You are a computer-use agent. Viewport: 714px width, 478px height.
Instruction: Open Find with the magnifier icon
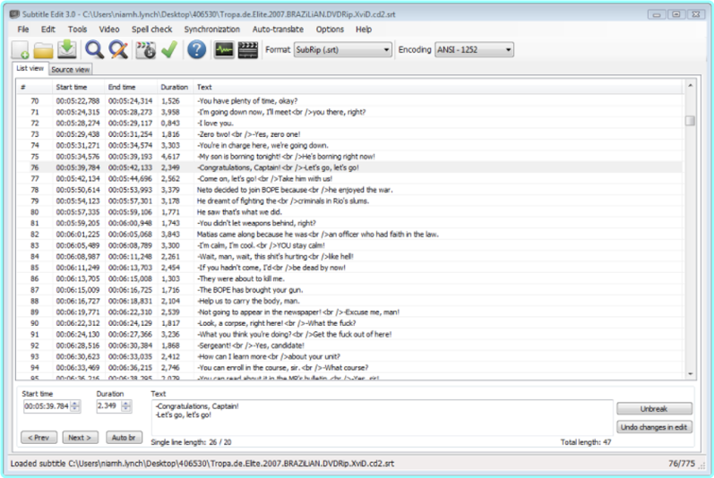pos(94,49)
